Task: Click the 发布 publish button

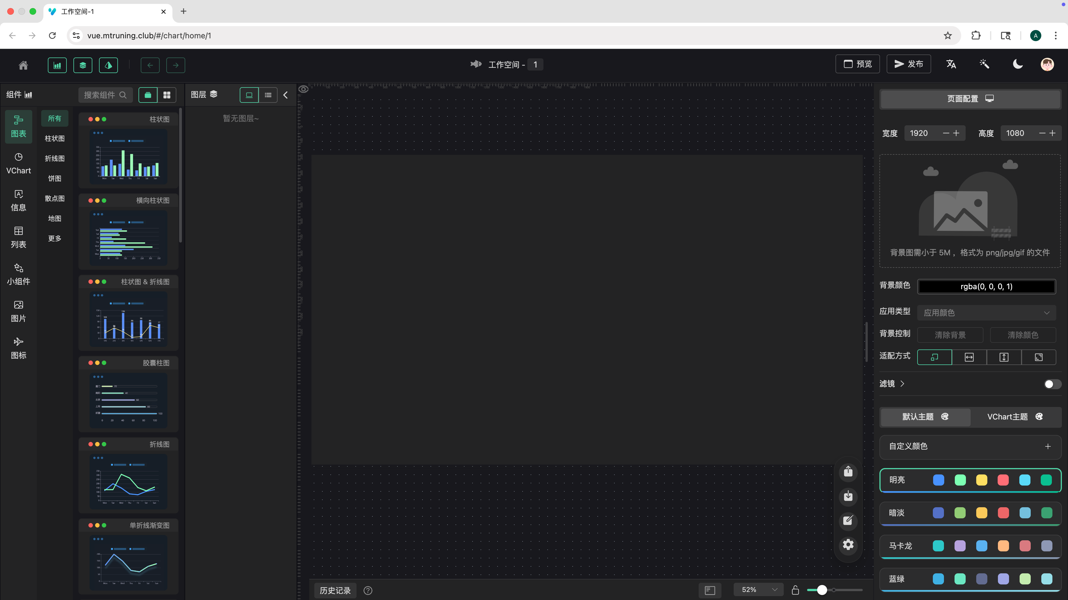Action: pos(908,64)
